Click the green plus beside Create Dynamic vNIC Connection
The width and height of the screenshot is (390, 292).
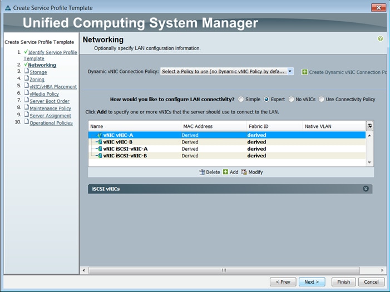click(304, 72)
